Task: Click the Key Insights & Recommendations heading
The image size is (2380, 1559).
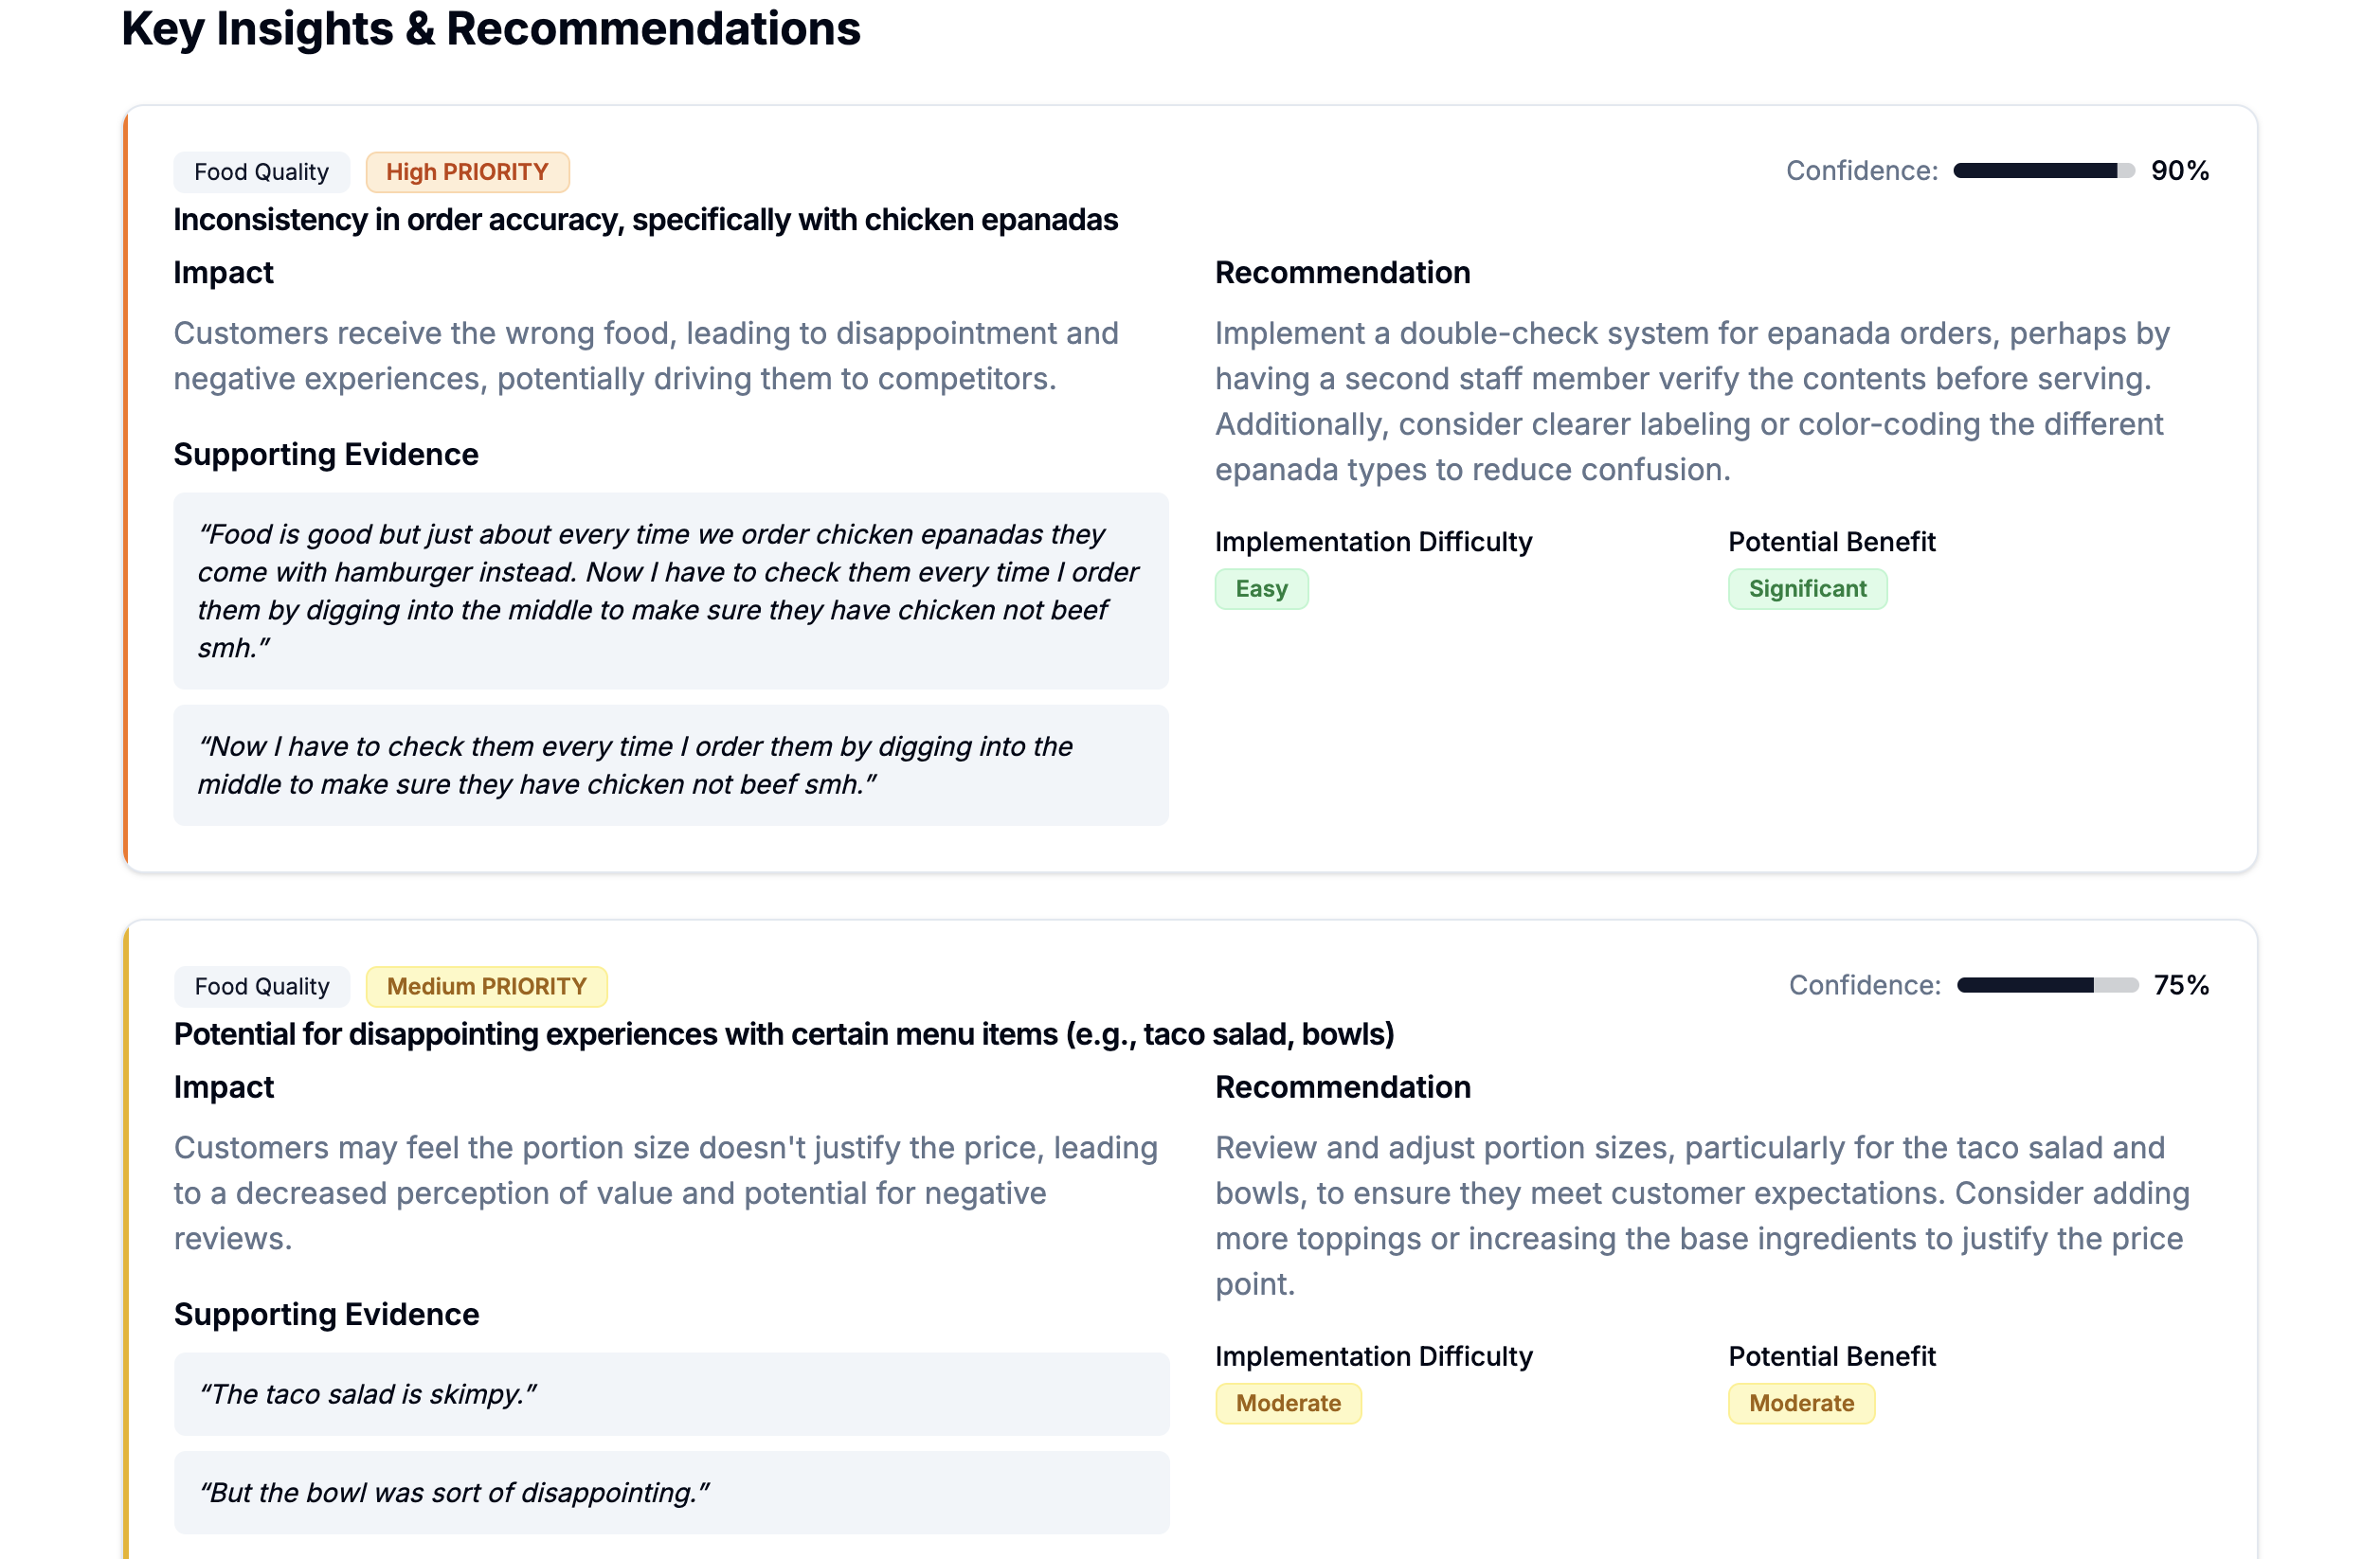Action: [x=490, y=28]
